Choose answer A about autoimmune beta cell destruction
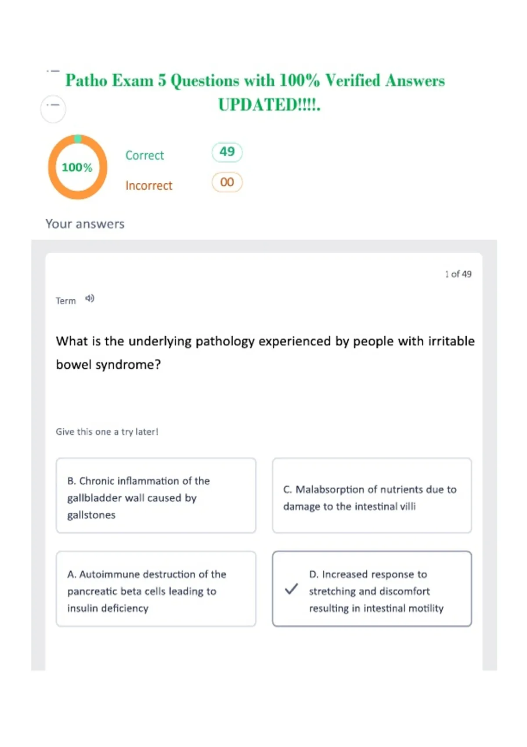The width and height of the screenshot is (527, 747). pos(156,589)
